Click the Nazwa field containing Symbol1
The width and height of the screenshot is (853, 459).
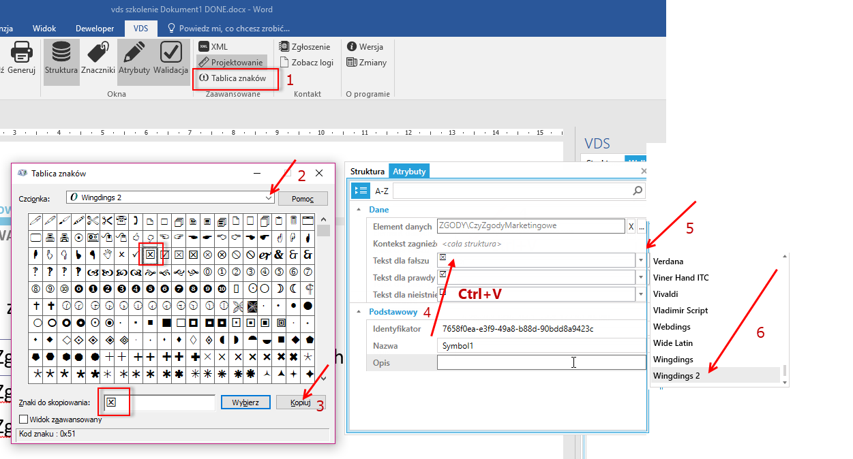(541, 346)
